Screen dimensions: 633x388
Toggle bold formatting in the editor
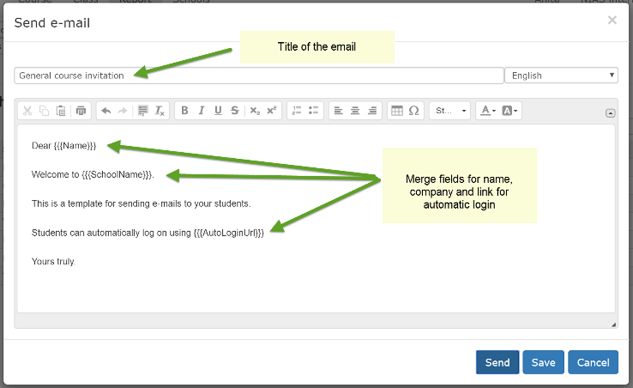(x=184, y=111)
